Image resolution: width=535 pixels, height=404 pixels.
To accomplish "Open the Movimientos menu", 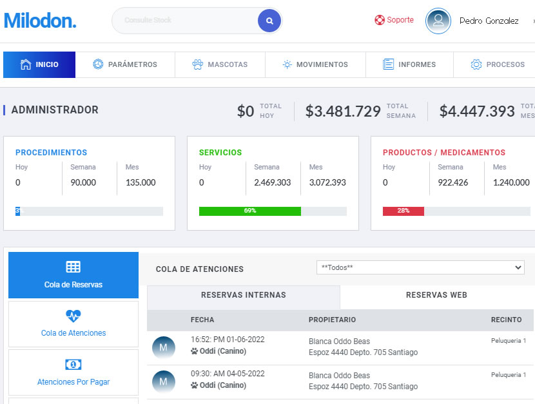I will [315, 64].
